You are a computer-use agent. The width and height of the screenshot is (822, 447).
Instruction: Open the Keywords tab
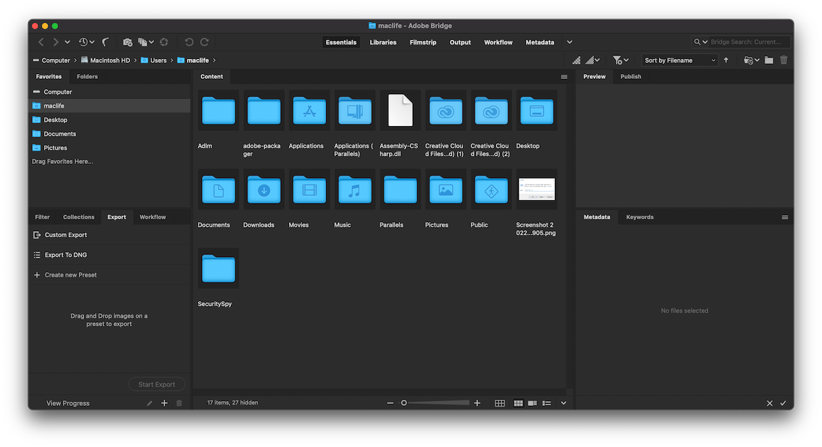pos(639,217)
